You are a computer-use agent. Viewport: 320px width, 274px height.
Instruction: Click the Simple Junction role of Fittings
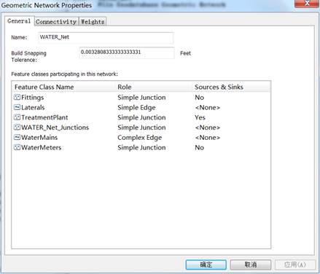(141, 98)
